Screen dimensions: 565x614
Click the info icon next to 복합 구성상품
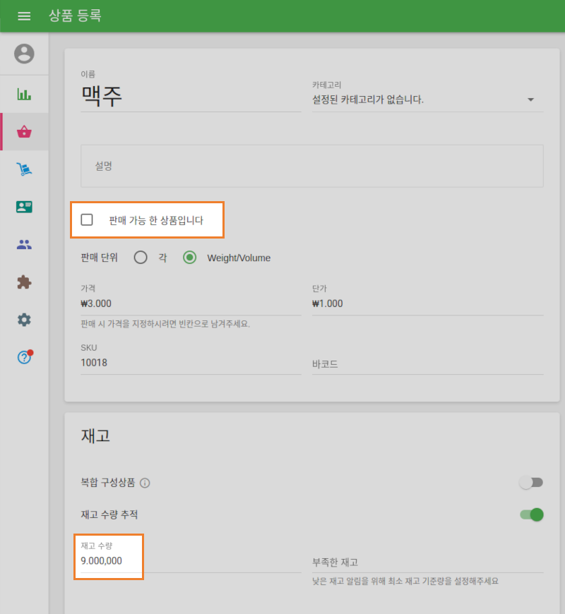145,483
